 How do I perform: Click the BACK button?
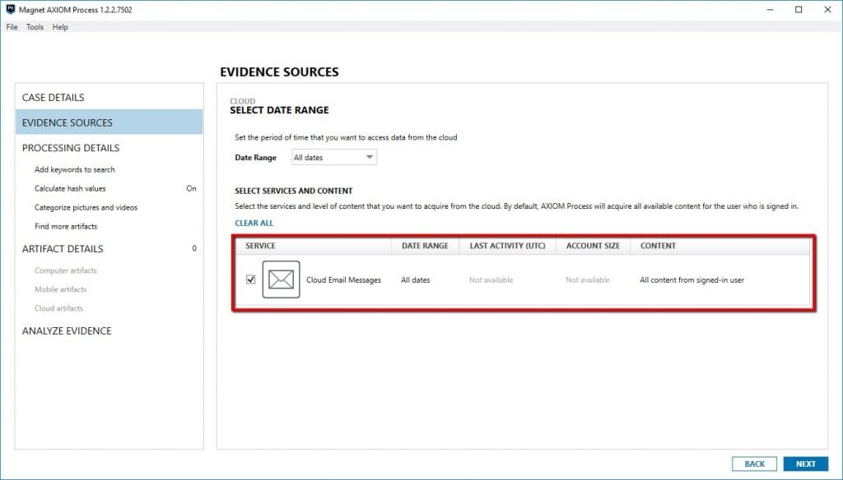pyautogui.click(x=754, y=464)
